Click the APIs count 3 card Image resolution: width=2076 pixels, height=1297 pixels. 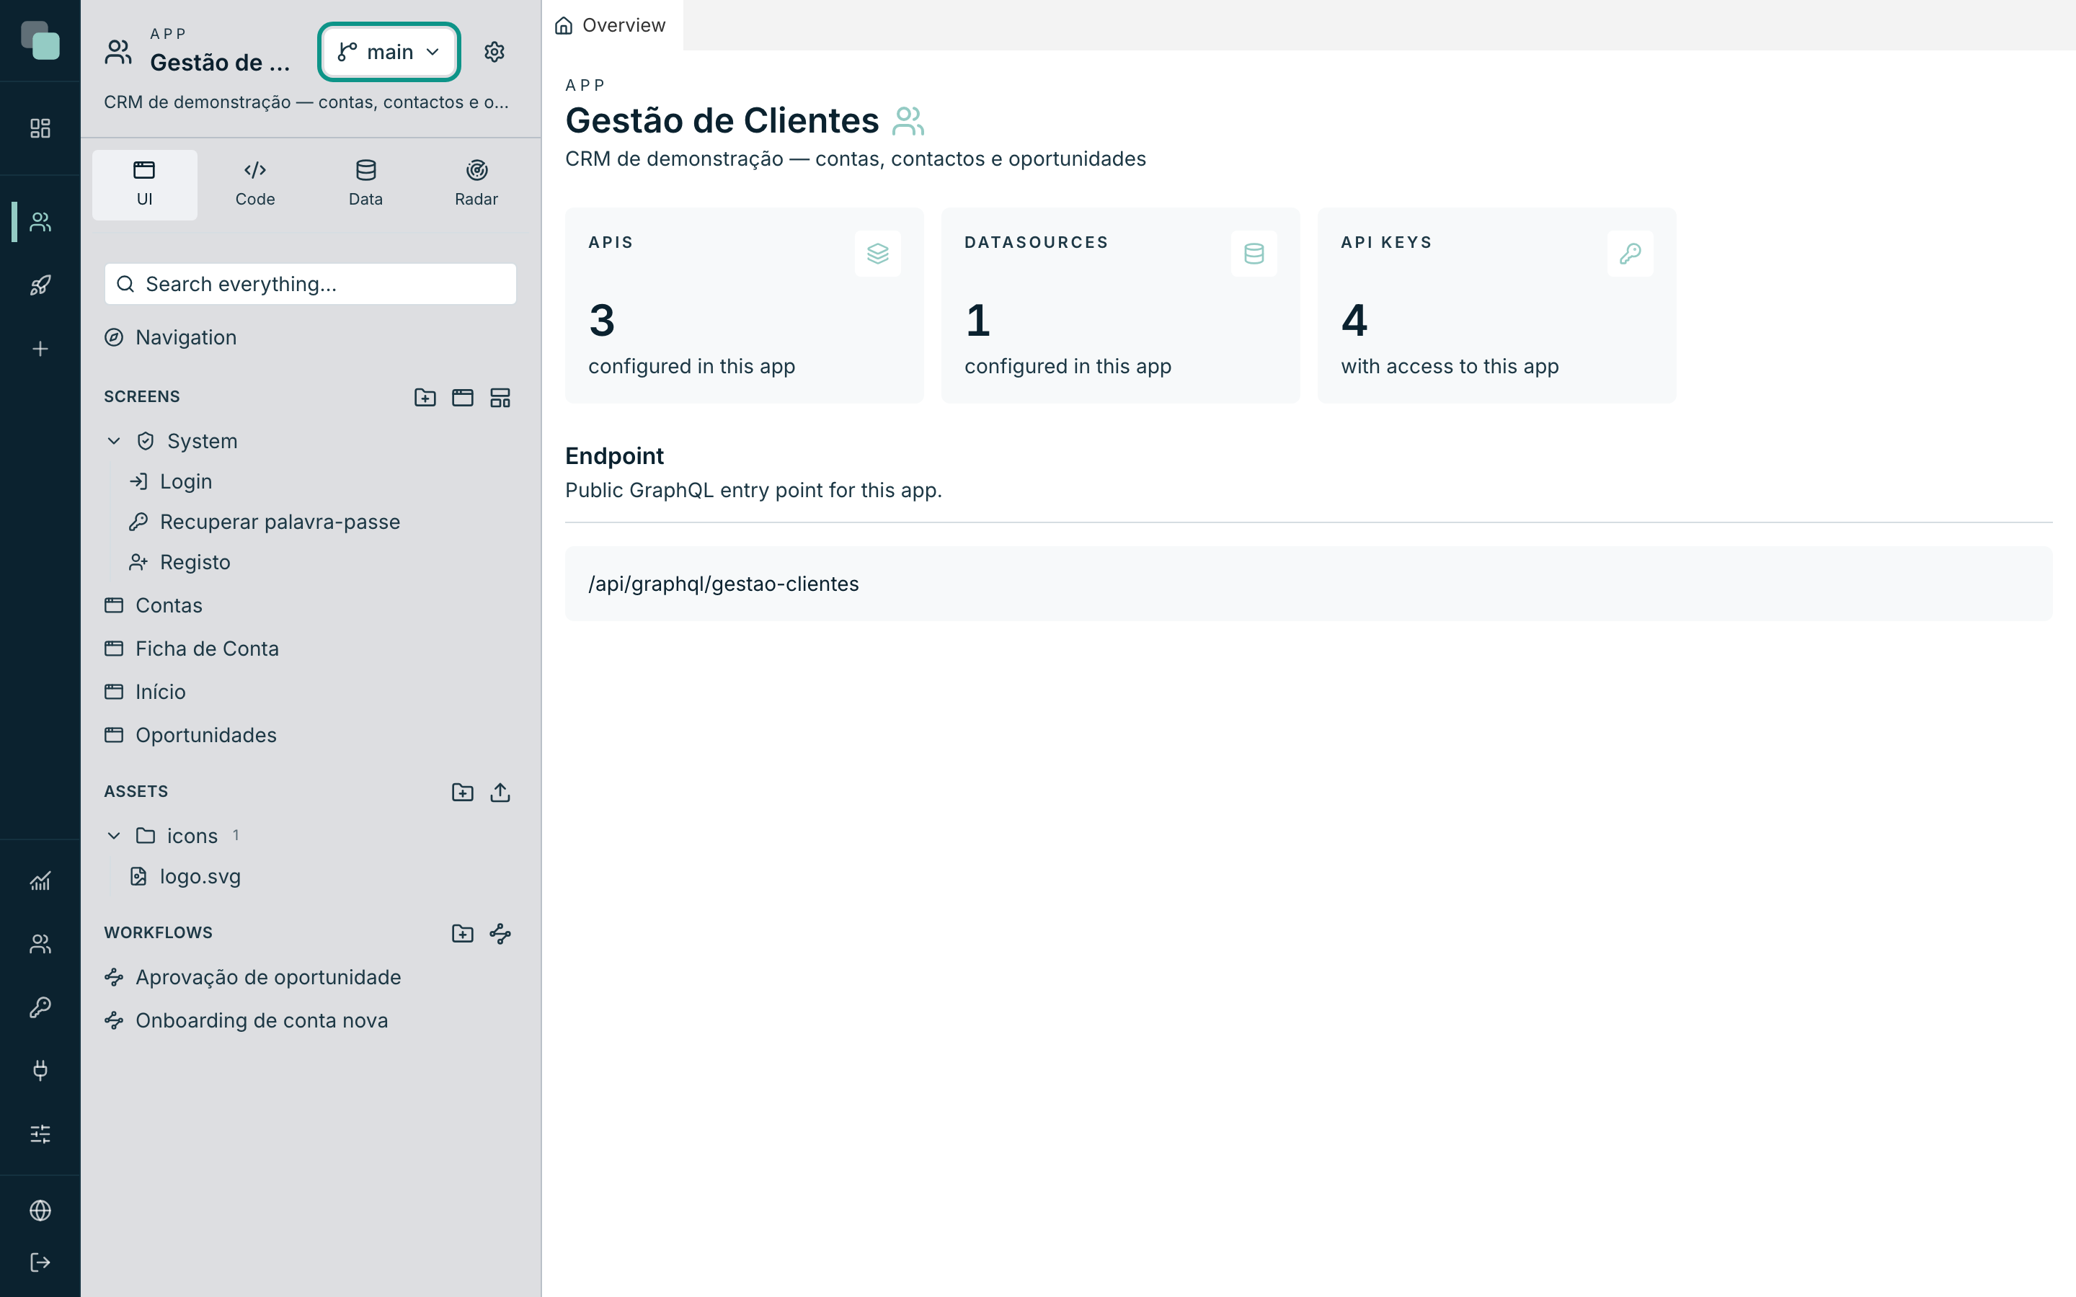click(745, 306)
